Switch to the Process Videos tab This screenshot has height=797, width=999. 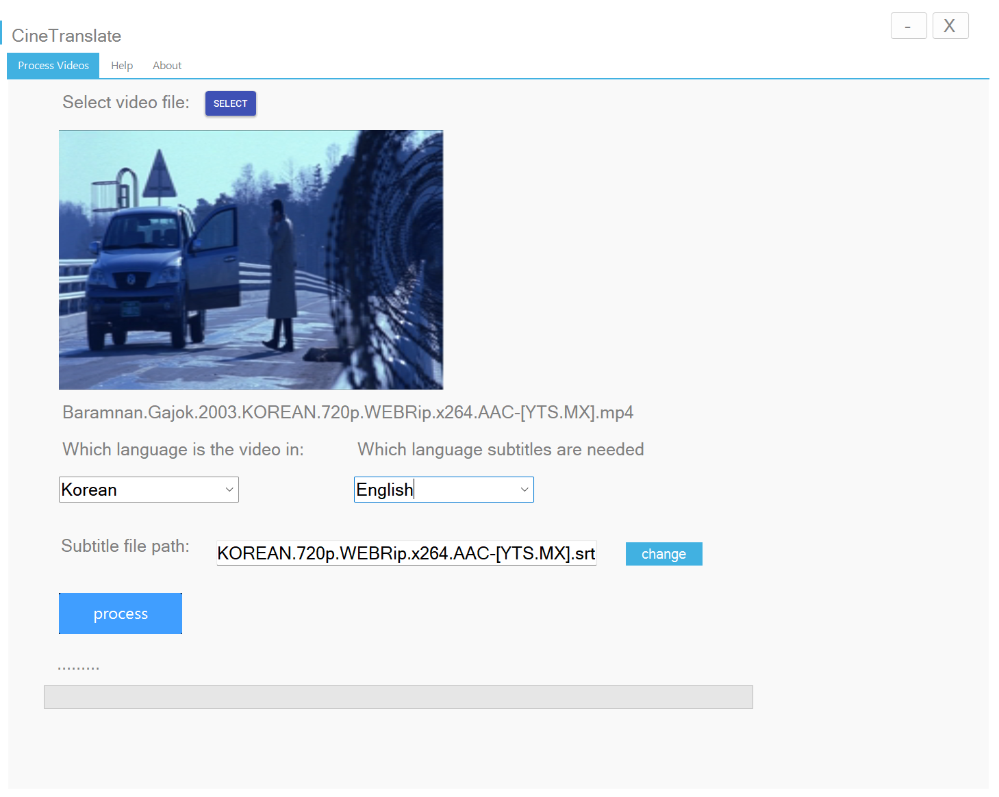tap(53, 65)
